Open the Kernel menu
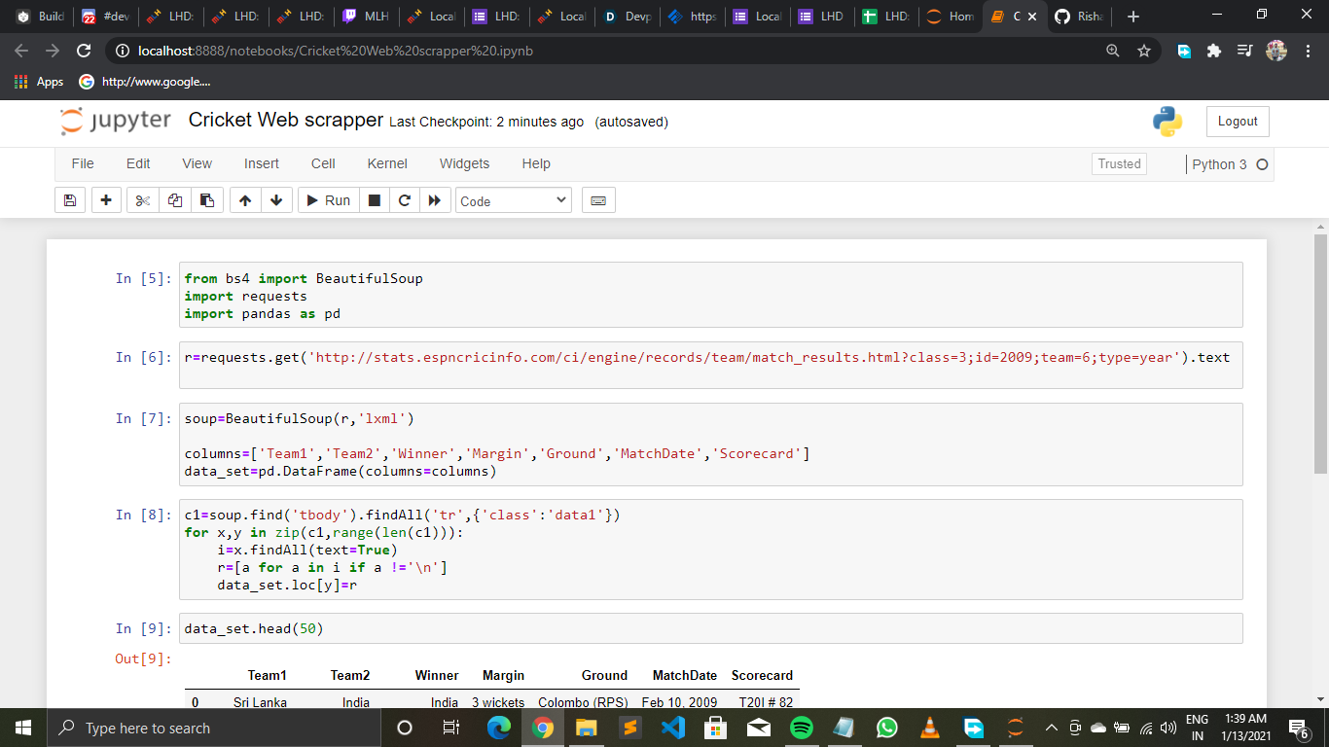This screenshot has height=747, width=1329. 387,163
